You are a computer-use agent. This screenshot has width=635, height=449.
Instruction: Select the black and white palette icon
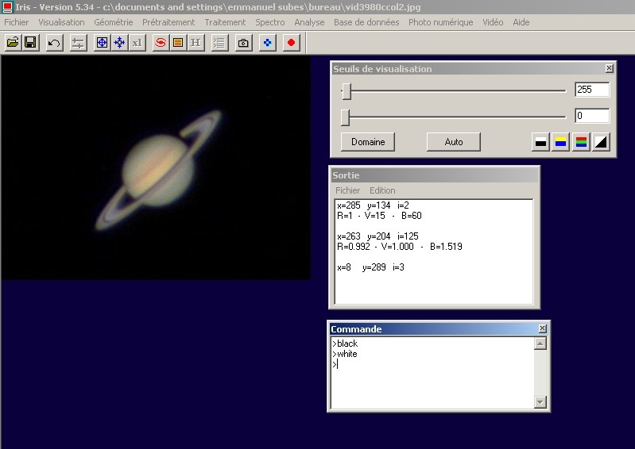540,142
